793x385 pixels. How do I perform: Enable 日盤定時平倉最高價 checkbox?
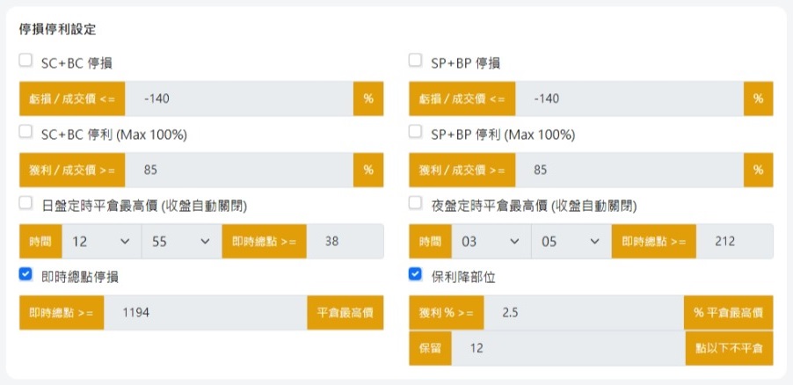(25, 204)
